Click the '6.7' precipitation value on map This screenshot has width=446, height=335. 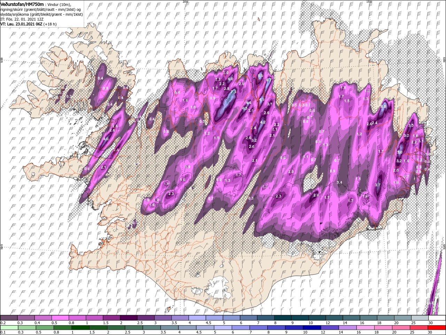tap(269, 80)
